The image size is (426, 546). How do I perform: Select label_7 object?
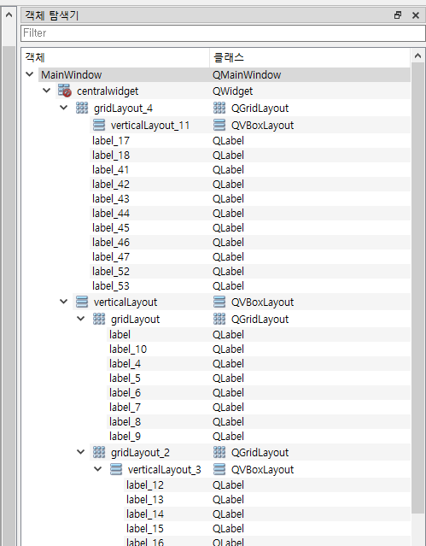pyautogui.click(x=125, y=407)
